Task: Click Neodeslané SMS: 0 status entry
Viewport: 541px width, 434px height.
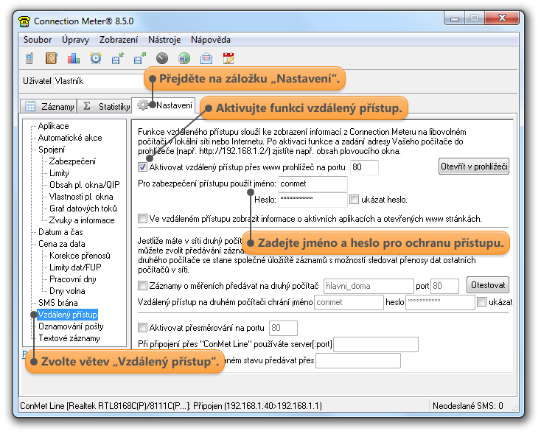Action: click(467, 406)
